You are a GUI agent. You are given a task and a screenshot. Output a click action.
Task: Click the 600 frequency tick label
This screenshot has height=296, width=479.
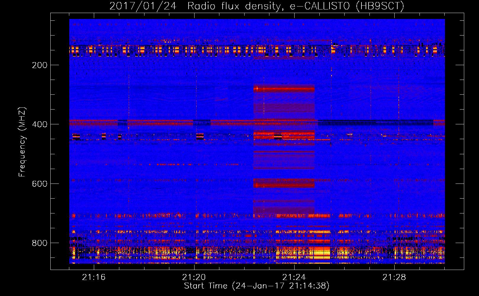(40, 184)
